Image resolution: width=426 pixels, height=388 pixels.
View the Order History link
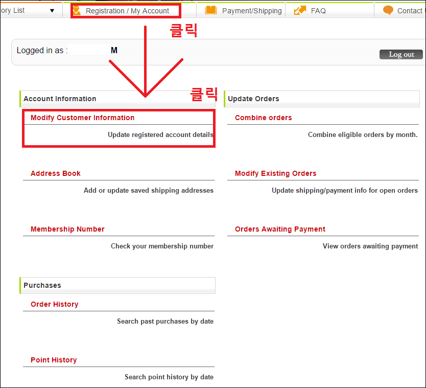coord(54,304)
